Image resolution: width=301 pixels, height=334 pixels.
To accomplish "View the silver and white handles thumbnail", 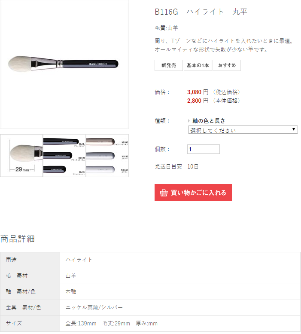I will 107,156.
